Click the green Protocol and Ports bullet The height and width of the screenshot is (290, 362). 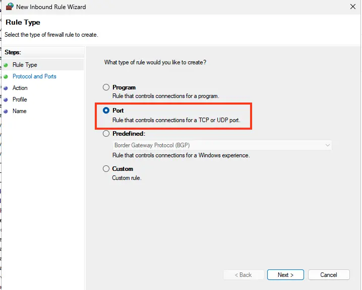pyautogui.click(x=6, y=77)
